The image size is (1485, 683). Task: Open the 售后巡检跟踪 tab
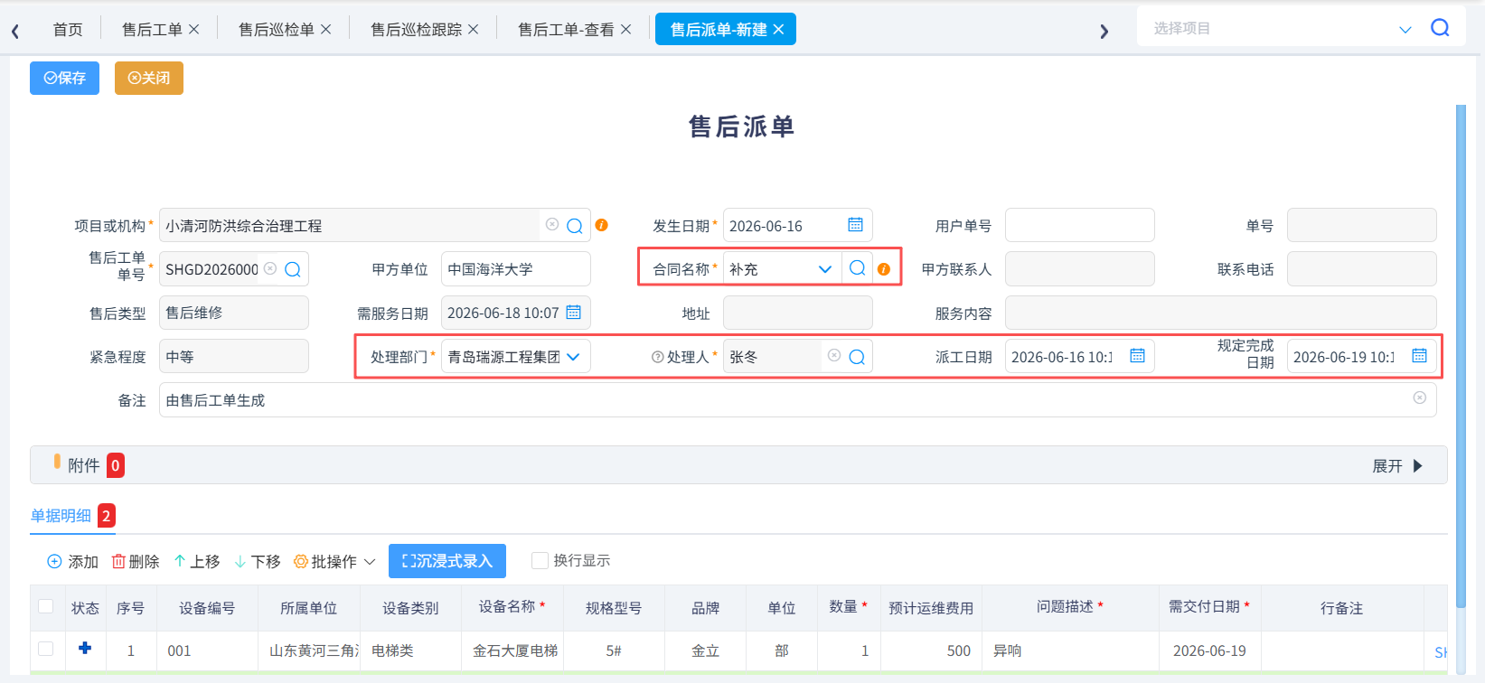[x=416, y=30]
